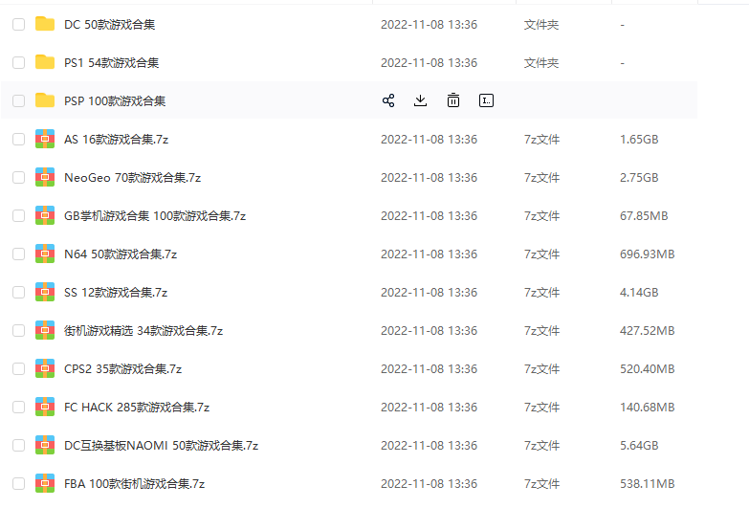Open GB掌机游戏合集 100款游戏合集.7z file name
The image size is (749, 508).
[x=155, y=215]
